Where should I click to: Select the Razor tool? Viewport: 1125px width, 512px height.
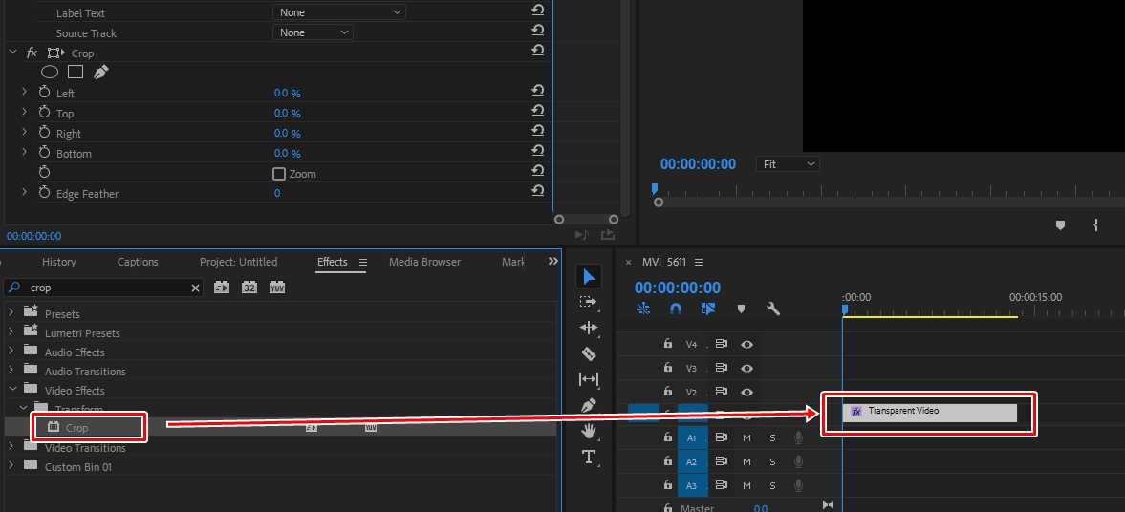[x=589, y=353]
